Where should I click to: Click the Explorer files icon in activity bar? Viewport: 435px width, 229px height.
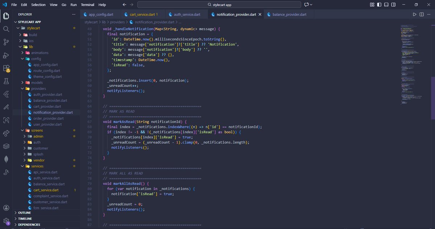click(x=6, y=16)
